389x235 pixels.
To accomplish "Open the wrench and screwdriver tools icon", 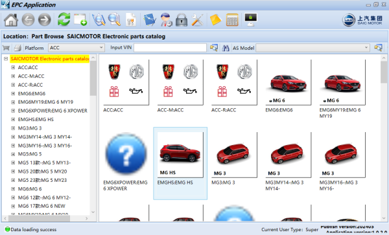I will (198, 20).
